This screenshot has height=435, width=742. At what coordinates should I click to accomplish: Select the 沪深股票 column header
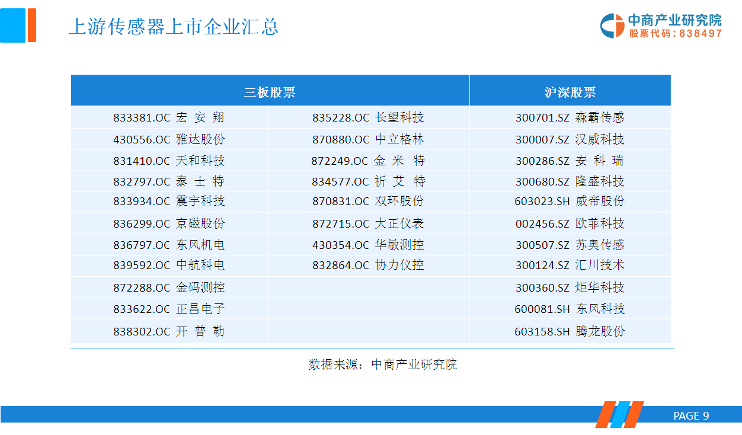click(x=570, y=92)
